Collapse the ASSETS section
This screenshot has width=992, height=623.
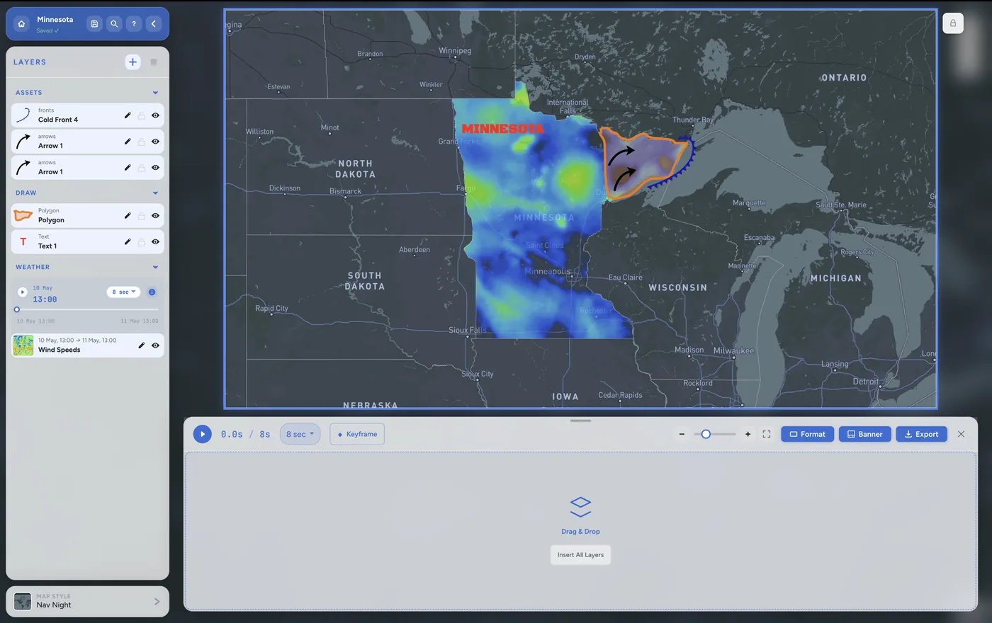(155, 93)
